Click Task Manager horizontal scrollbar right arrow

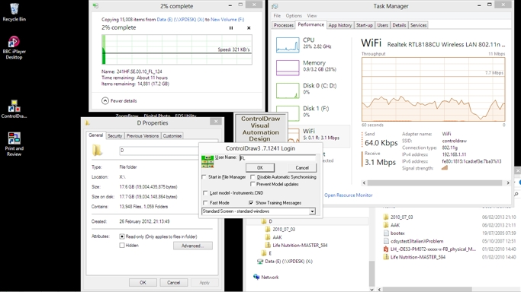point(507,182)
